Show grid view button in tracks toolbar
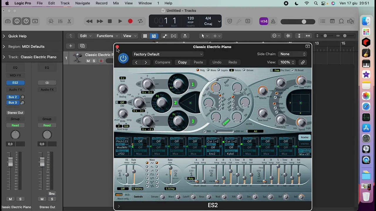 click(145, 36)
